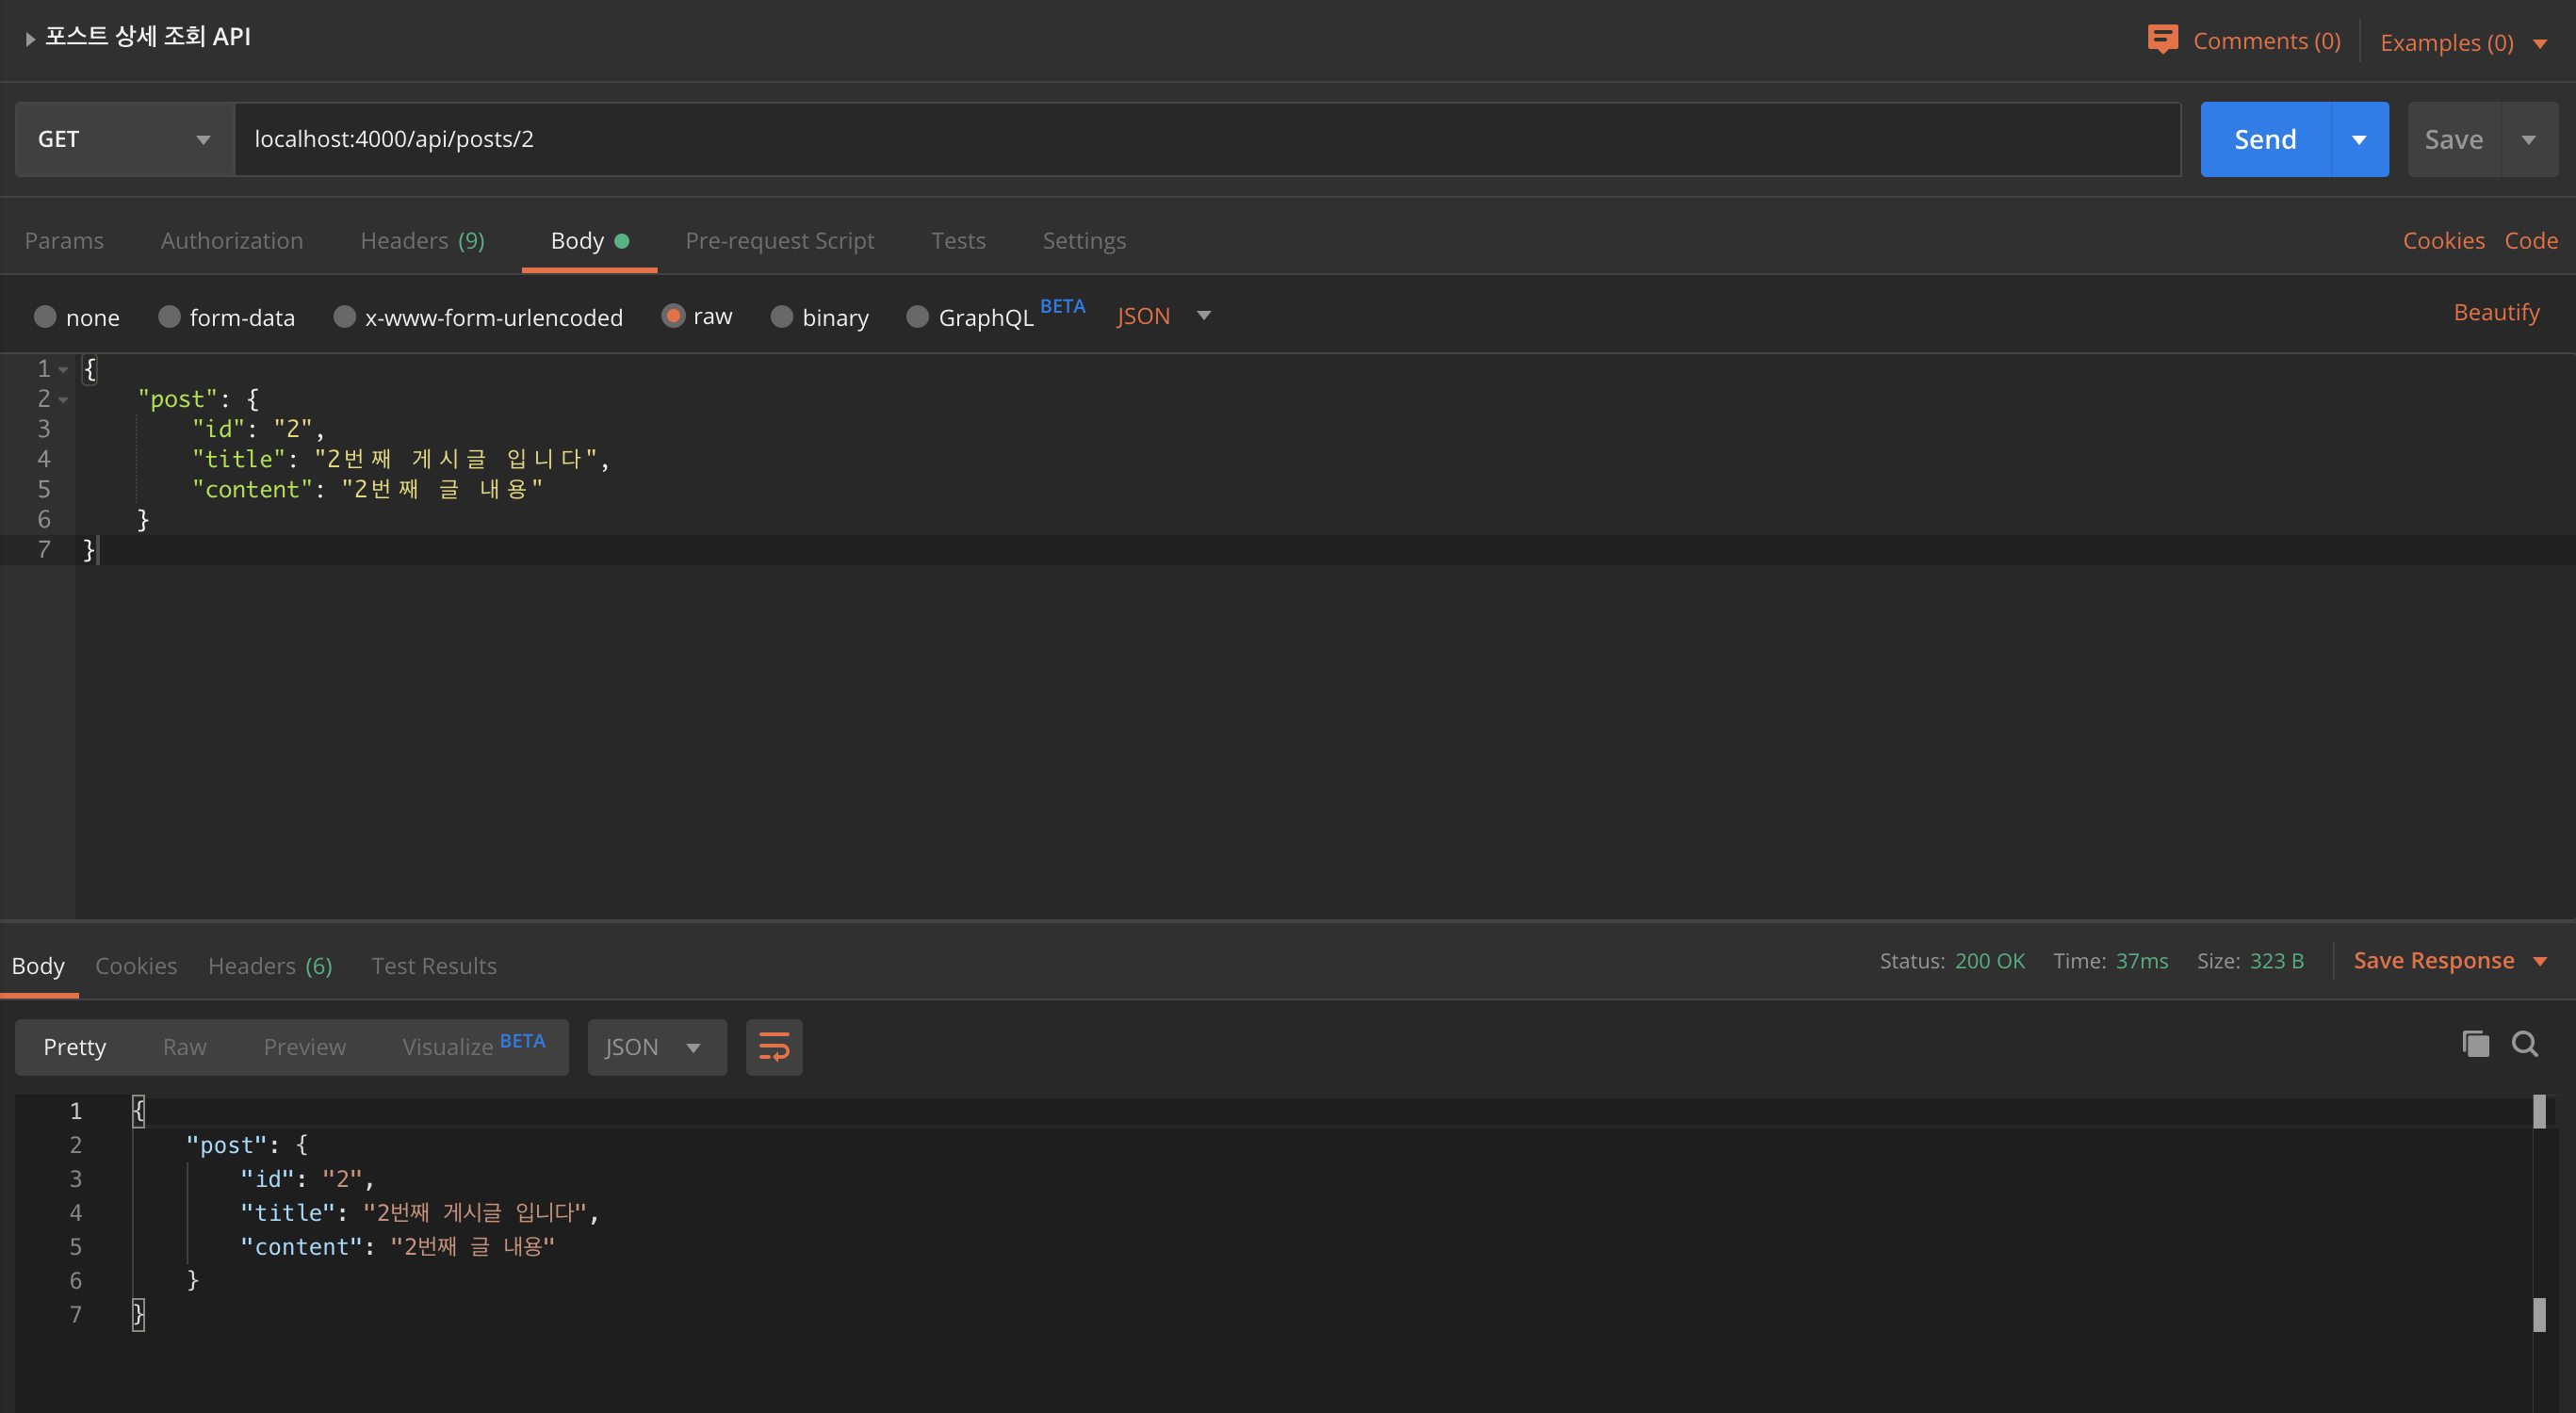Expand the request title triangle
2576x1413 pixels.
[30, 38]
